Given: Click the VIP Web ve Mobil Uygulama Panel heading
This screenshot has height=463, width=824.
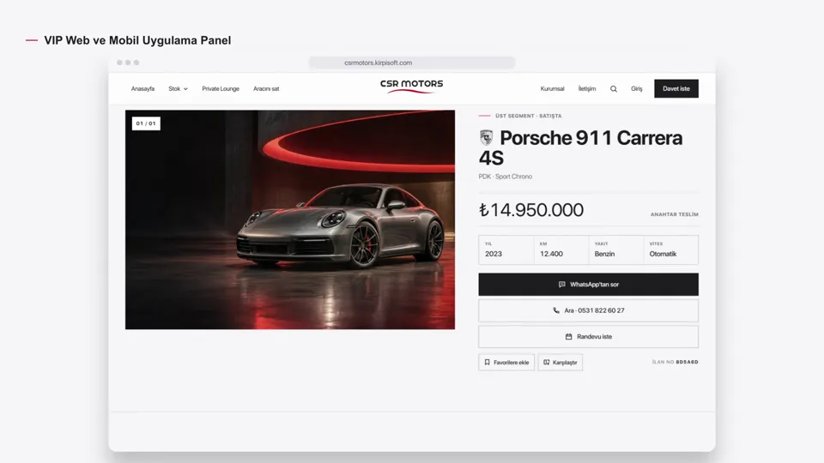Looking at the screenshot, I should pos(137,40).
